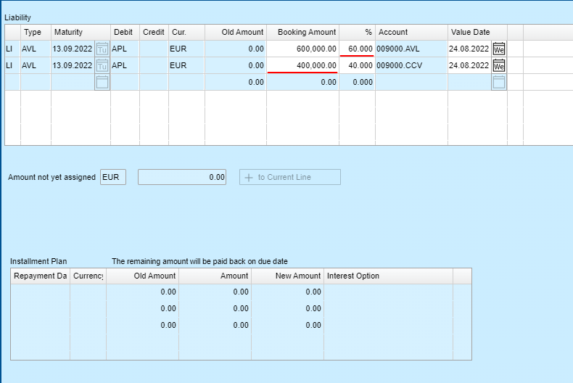Open maturity calendar in the 600,000.00 row
The width and height of the screenshot is (573, 383).
pos(102,49)
